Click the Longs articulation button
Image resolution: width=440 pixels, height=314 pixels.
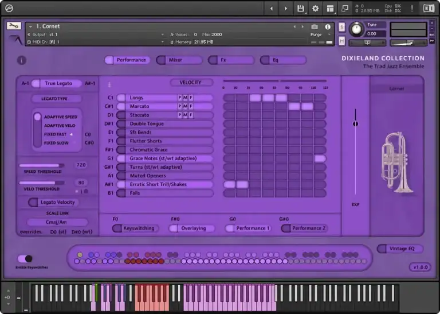(x=165, y=98)
